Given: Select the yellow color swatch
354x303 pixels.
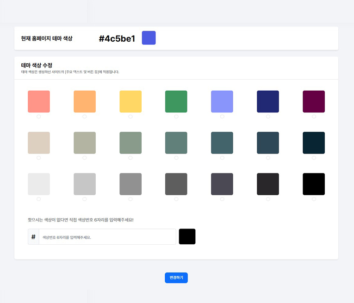Looking at the screenshot, I should (130, 101).
